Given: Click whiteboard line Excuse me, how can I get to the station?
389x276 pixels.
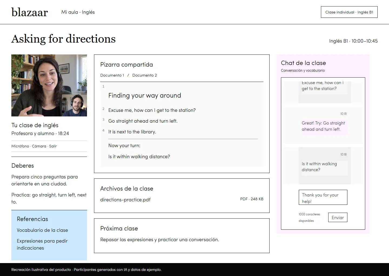Looking at the screenshot, I should click(152, 110).
